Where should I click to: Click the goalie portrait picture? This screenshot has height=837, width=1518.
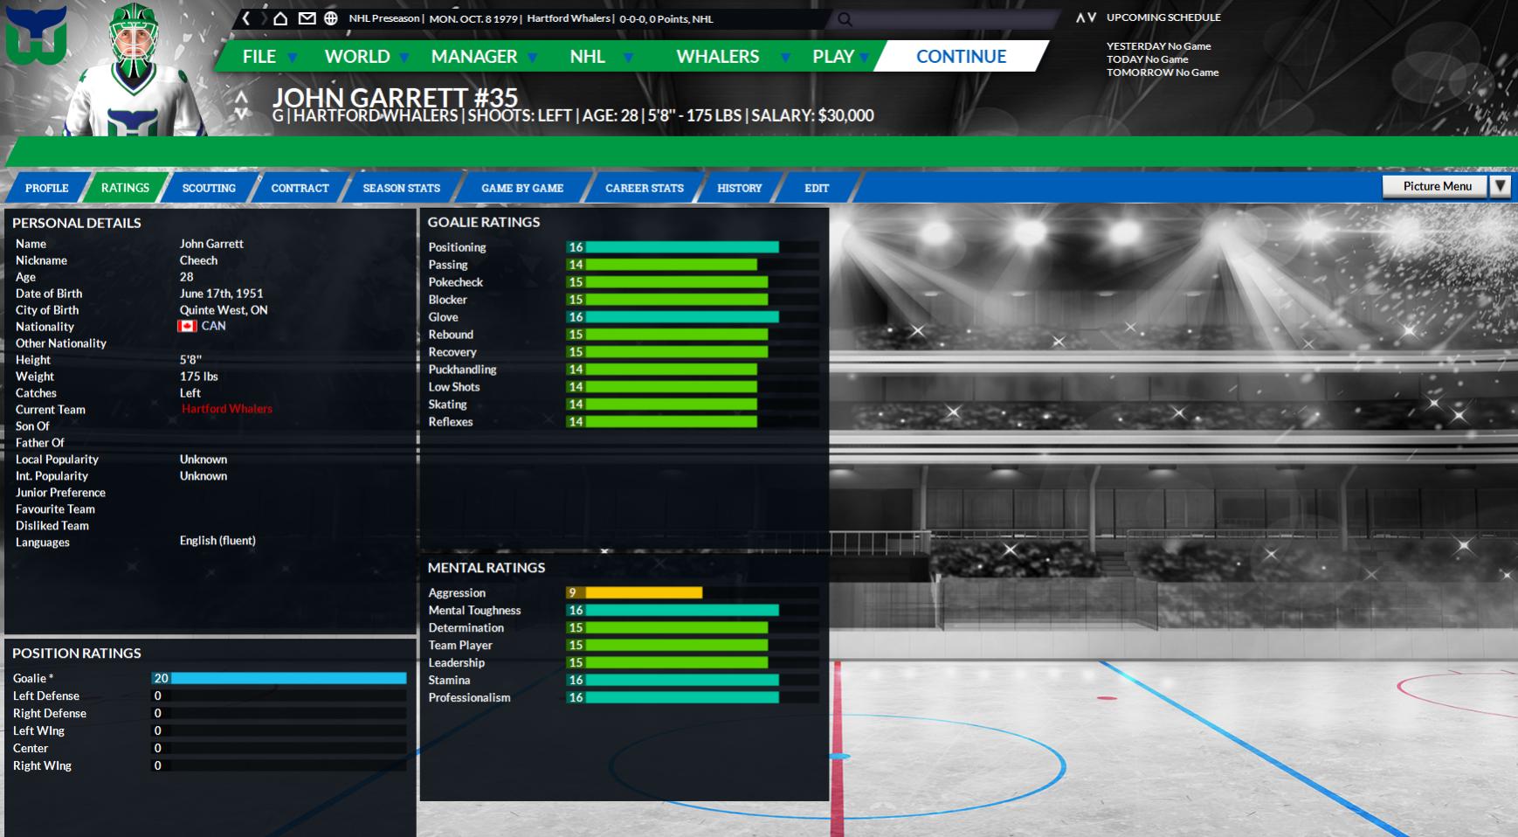135,70
